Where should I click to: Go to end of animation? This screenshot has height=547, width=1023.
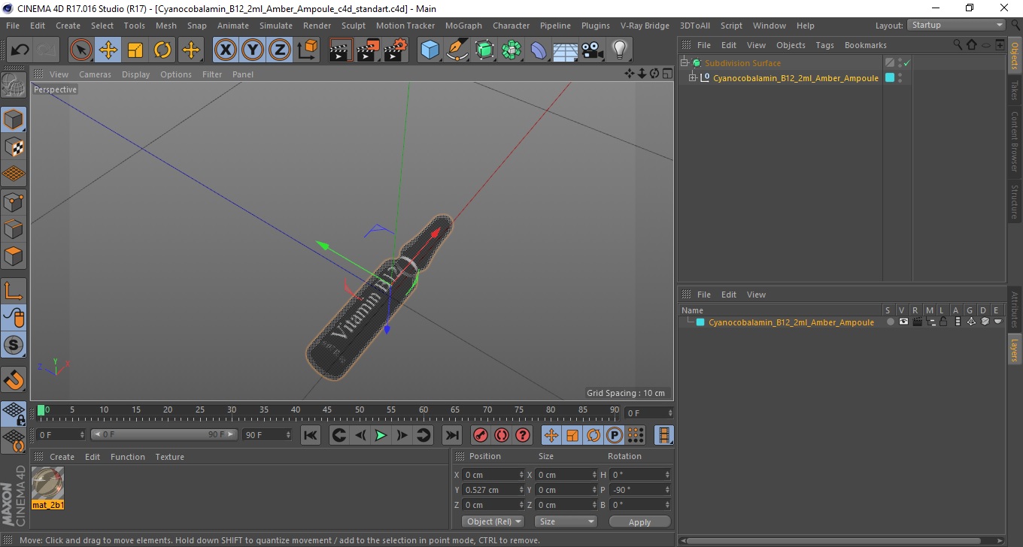pos(451,435)
